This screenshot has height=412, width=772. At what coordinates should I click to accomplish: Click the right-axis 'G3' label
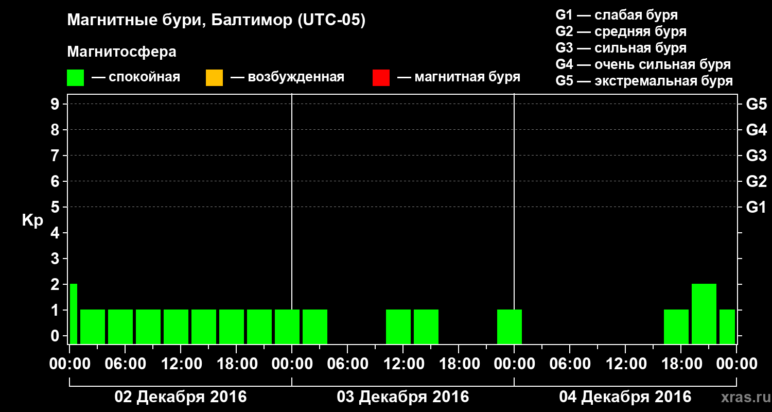[x=756, y=156]
